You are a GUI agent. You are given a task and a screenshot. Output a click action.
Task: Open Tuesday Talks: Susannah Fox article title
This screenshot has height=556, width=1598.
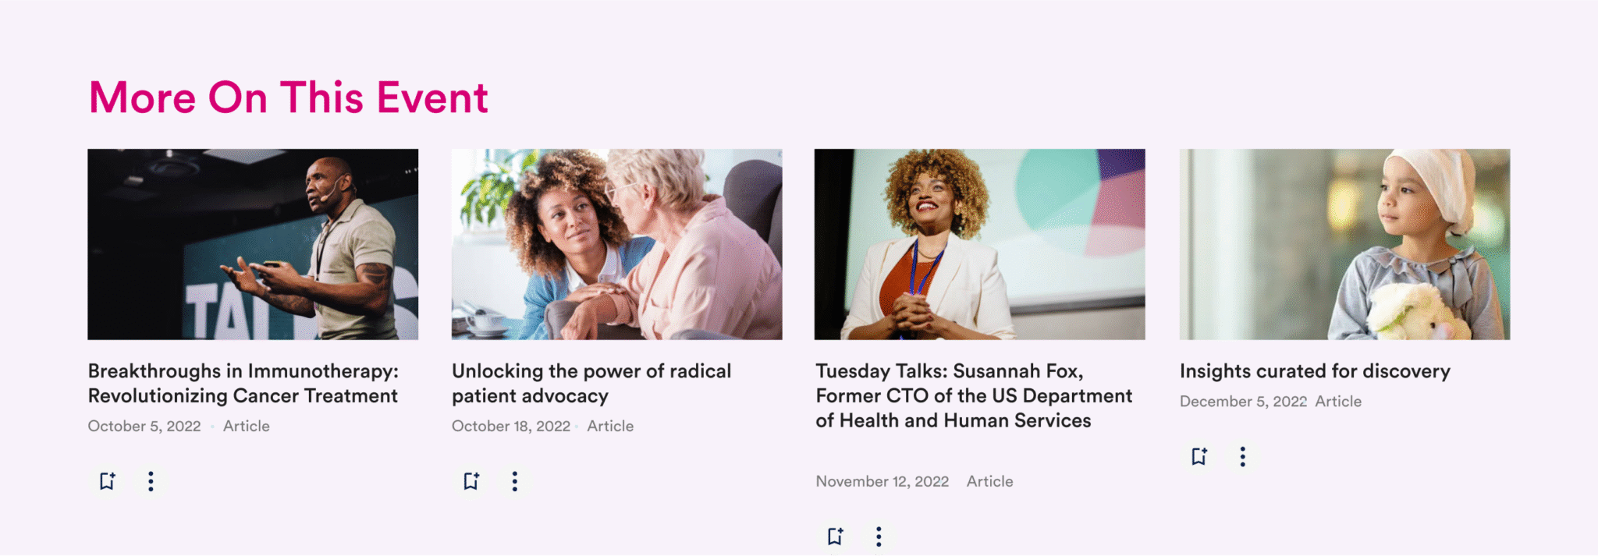point(974,395)
